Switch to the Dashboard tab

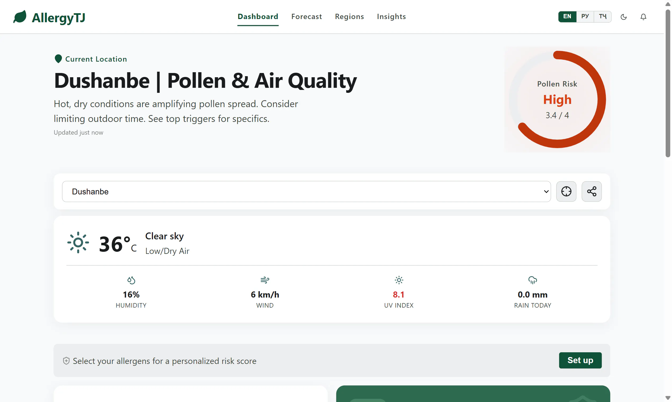(x=258, y=16)
